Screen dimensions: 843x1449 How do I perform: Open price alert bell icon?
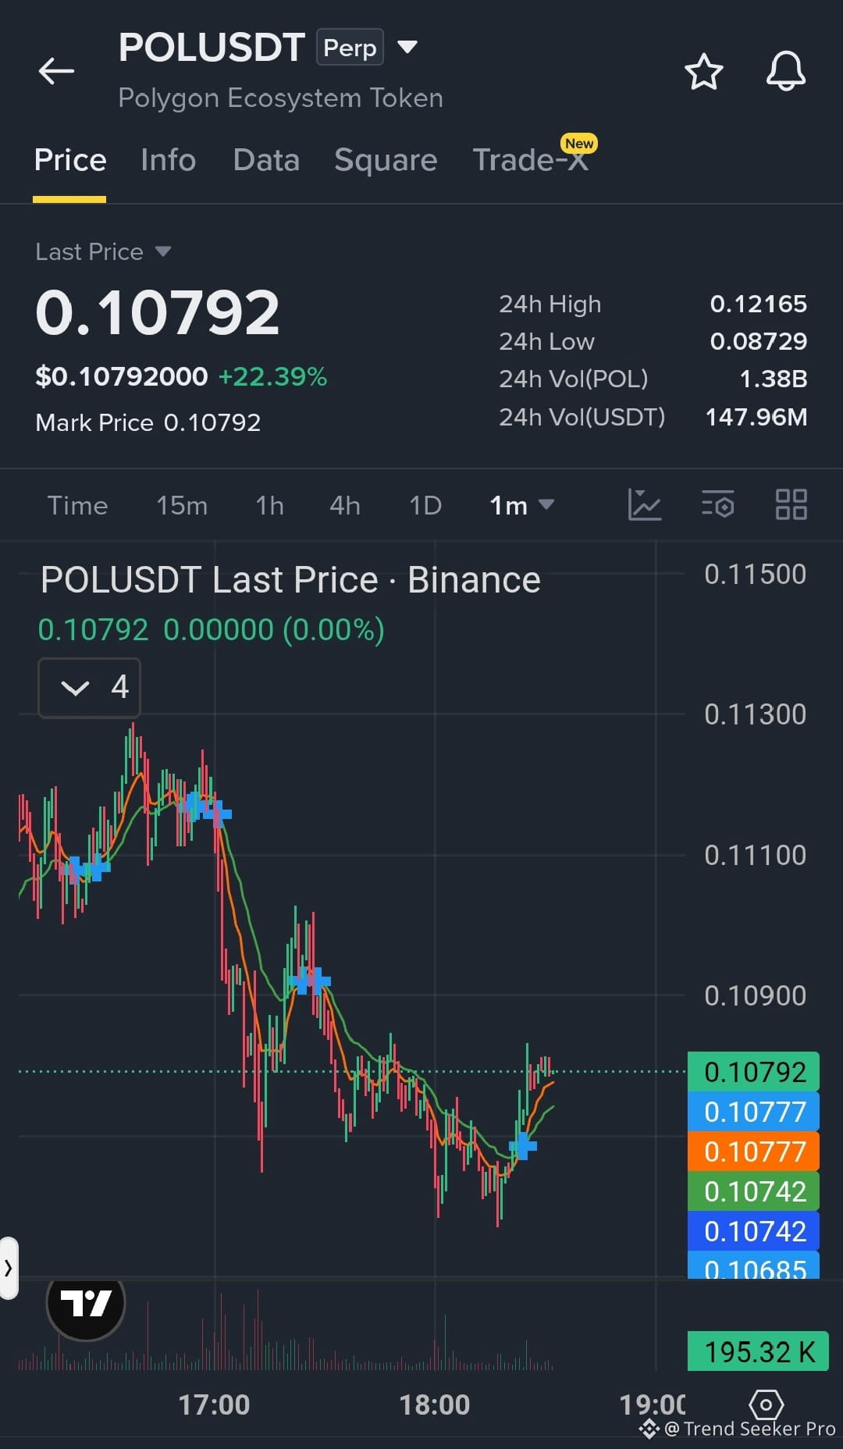785,71
